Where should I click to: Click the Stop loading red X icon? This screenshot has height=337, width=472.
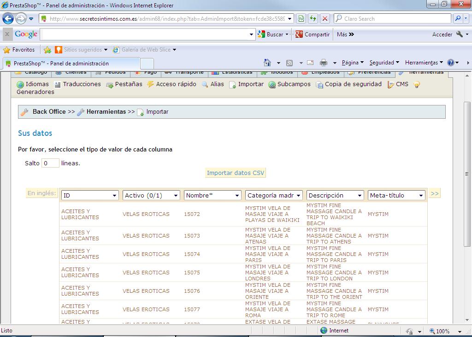pos(325,18)
